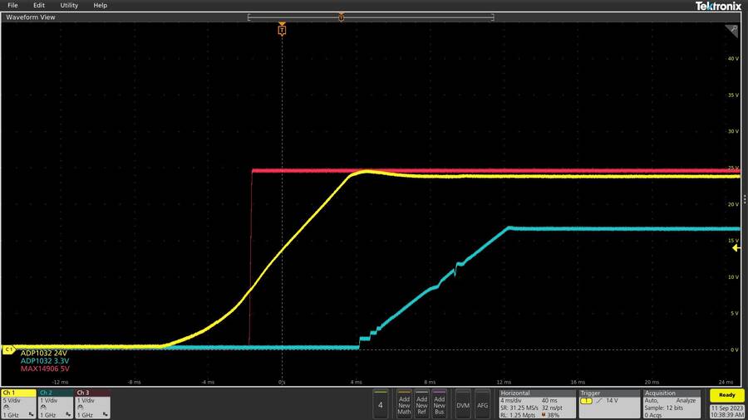Toggle the Ch 3 channel badge
Image resolution: width=748 pixels, height=420 pixels.
coord(91,403)
